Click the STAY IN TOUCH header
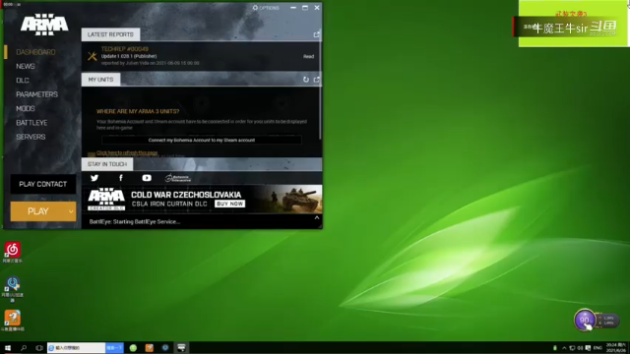The width and height of the screenshot is (630, 354). tap(107, 164)
